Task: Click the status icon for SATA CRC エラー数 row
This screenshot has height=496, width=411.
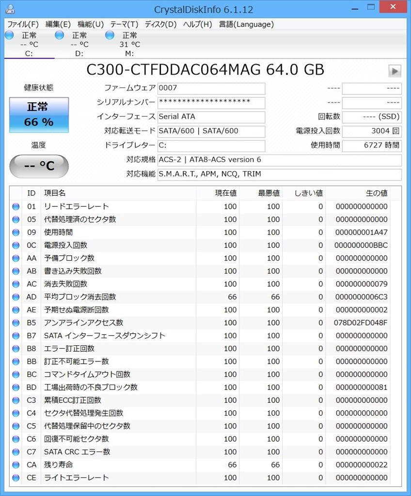Action: coord(16,452)
